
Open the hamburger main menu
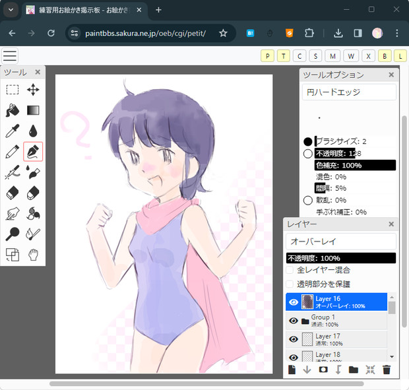pos(10,55)
